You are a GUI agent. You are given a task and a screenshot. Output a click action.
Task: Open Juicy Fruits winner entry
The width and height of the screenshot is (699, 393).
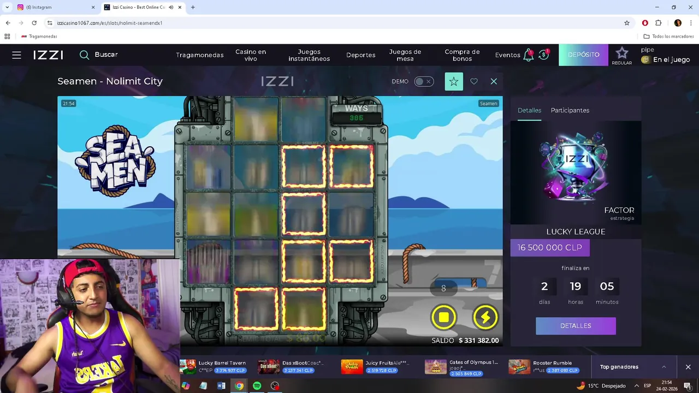pyautogui.click(x=376, y=366)
